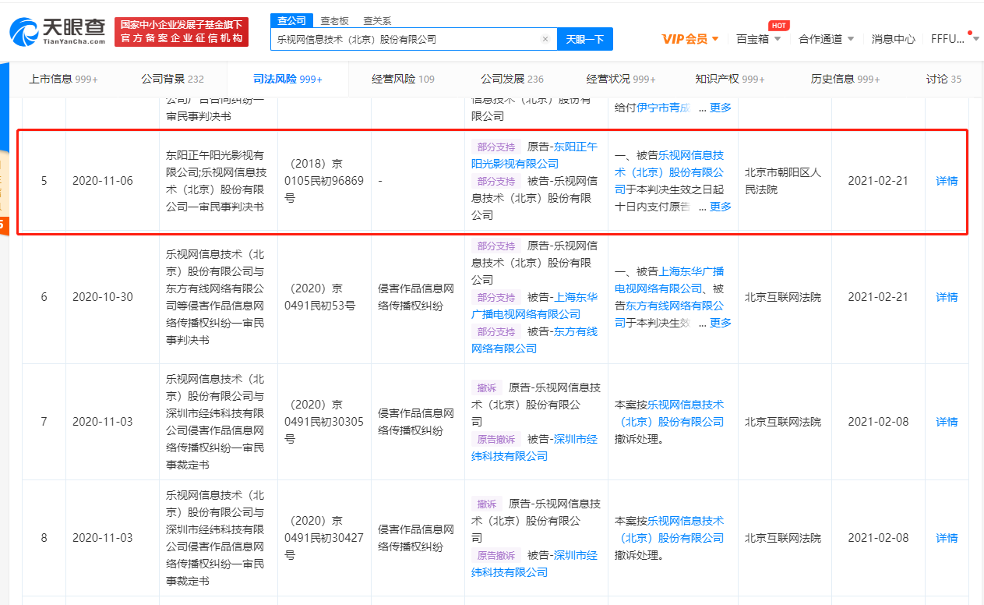Switch to the 知识产权 tab
Image resolution: width=984 pixels, height=605 pixels.
[730, 79]
